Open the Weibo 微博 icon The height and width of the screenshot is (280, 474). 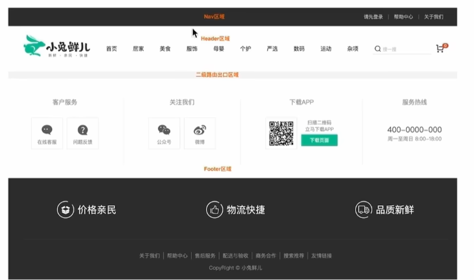200,130
